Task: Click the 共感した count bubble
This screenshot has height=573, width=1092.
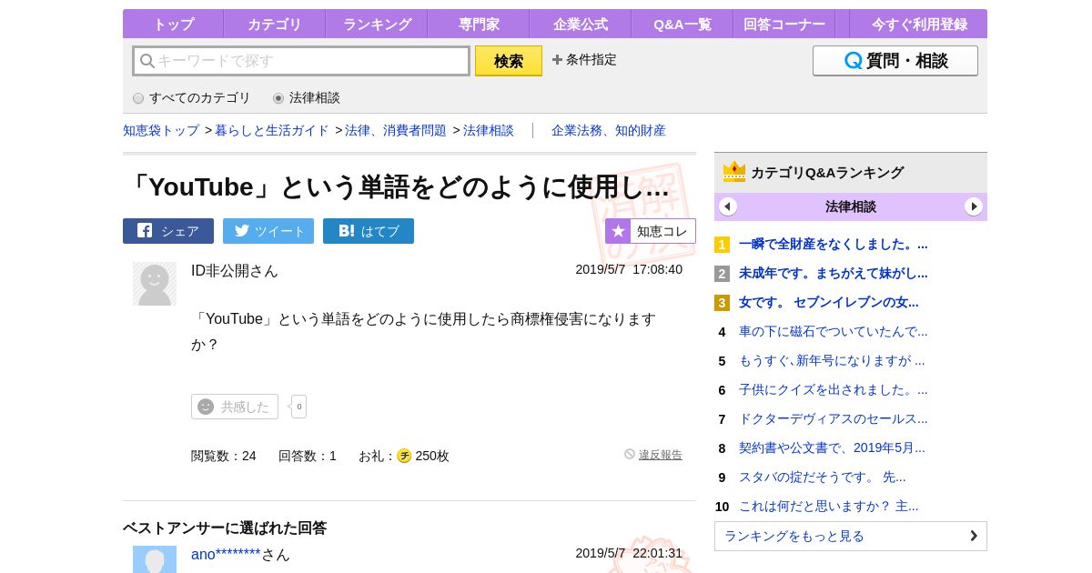Action: click(299, 407)
